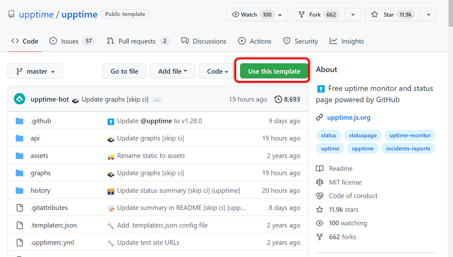Click the assets folder icon
This screenshot has width=453, height=257.
pyautogui.click(x=20, y=156)
